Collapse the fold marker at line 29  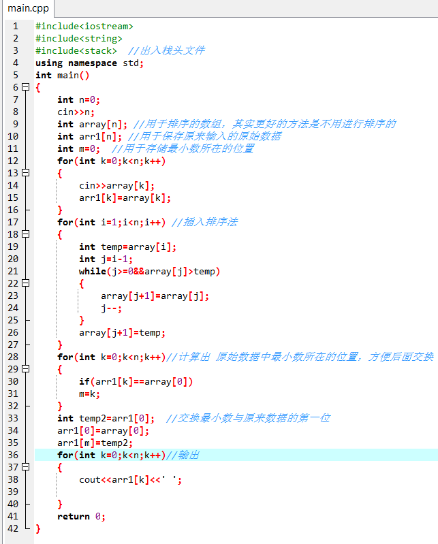(x=26, y=369)
